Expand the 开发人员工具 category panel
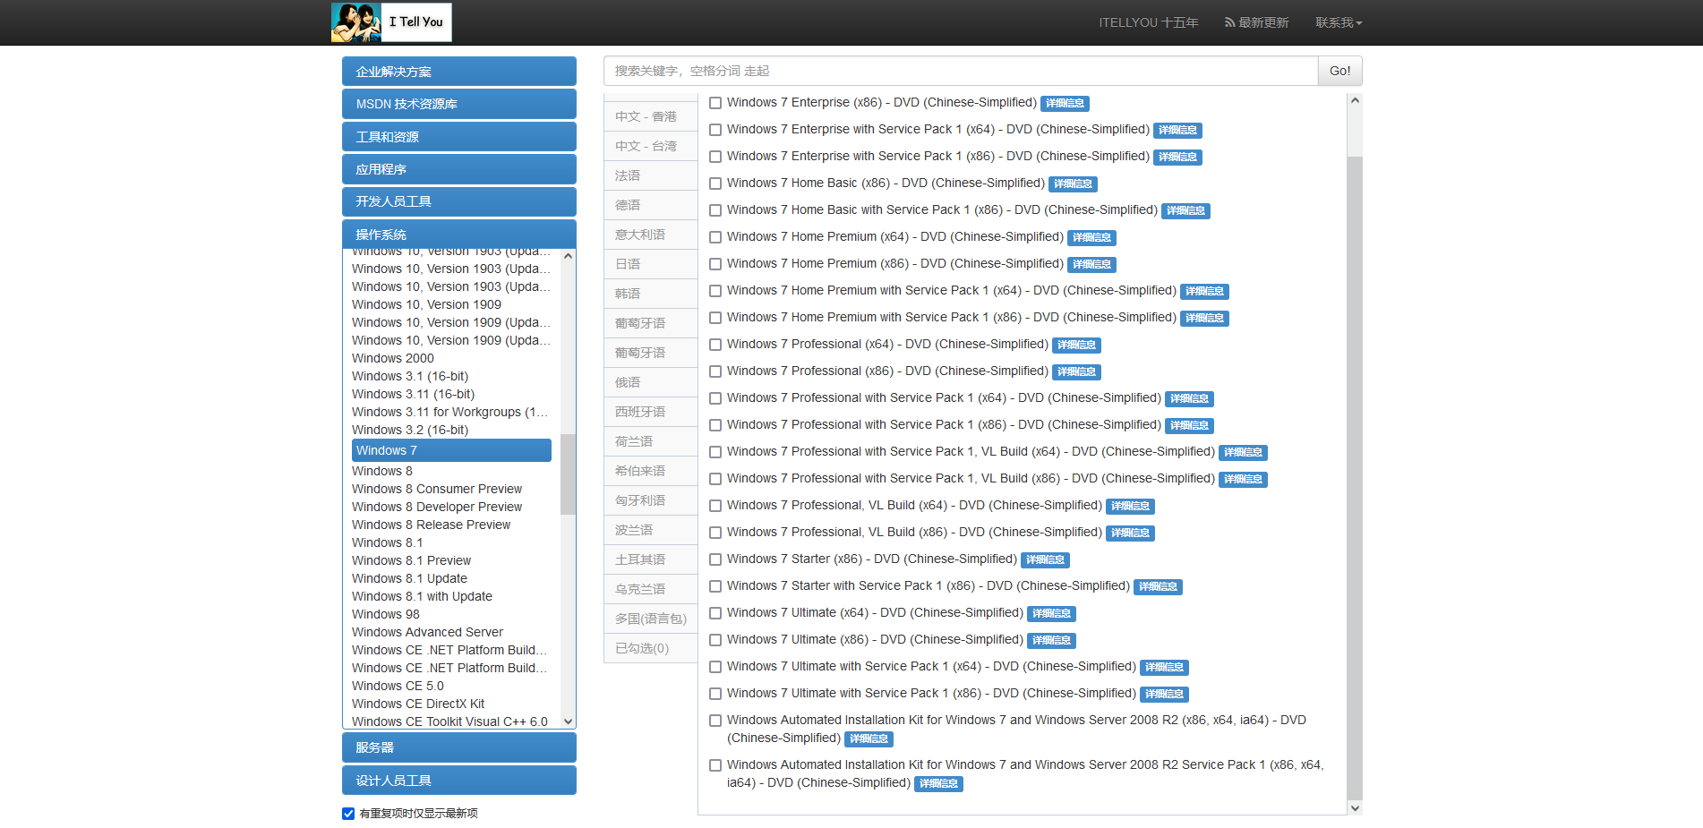Image resolution: width=1703 pixels, height=828 pixels. [458, 201]
